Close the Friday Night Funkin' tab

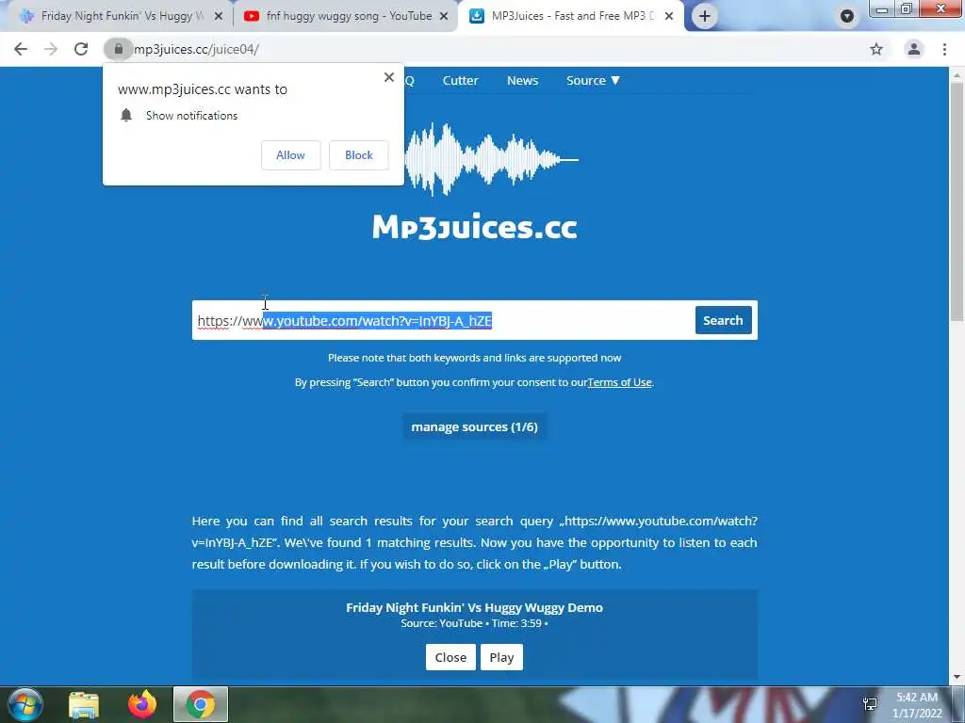(219, 17)
